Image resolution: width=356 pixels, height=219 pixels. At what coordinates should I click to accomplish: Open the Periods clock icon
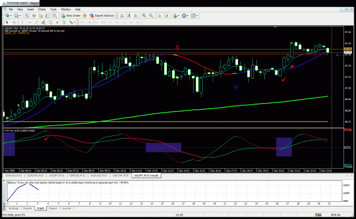click(183, 16)
